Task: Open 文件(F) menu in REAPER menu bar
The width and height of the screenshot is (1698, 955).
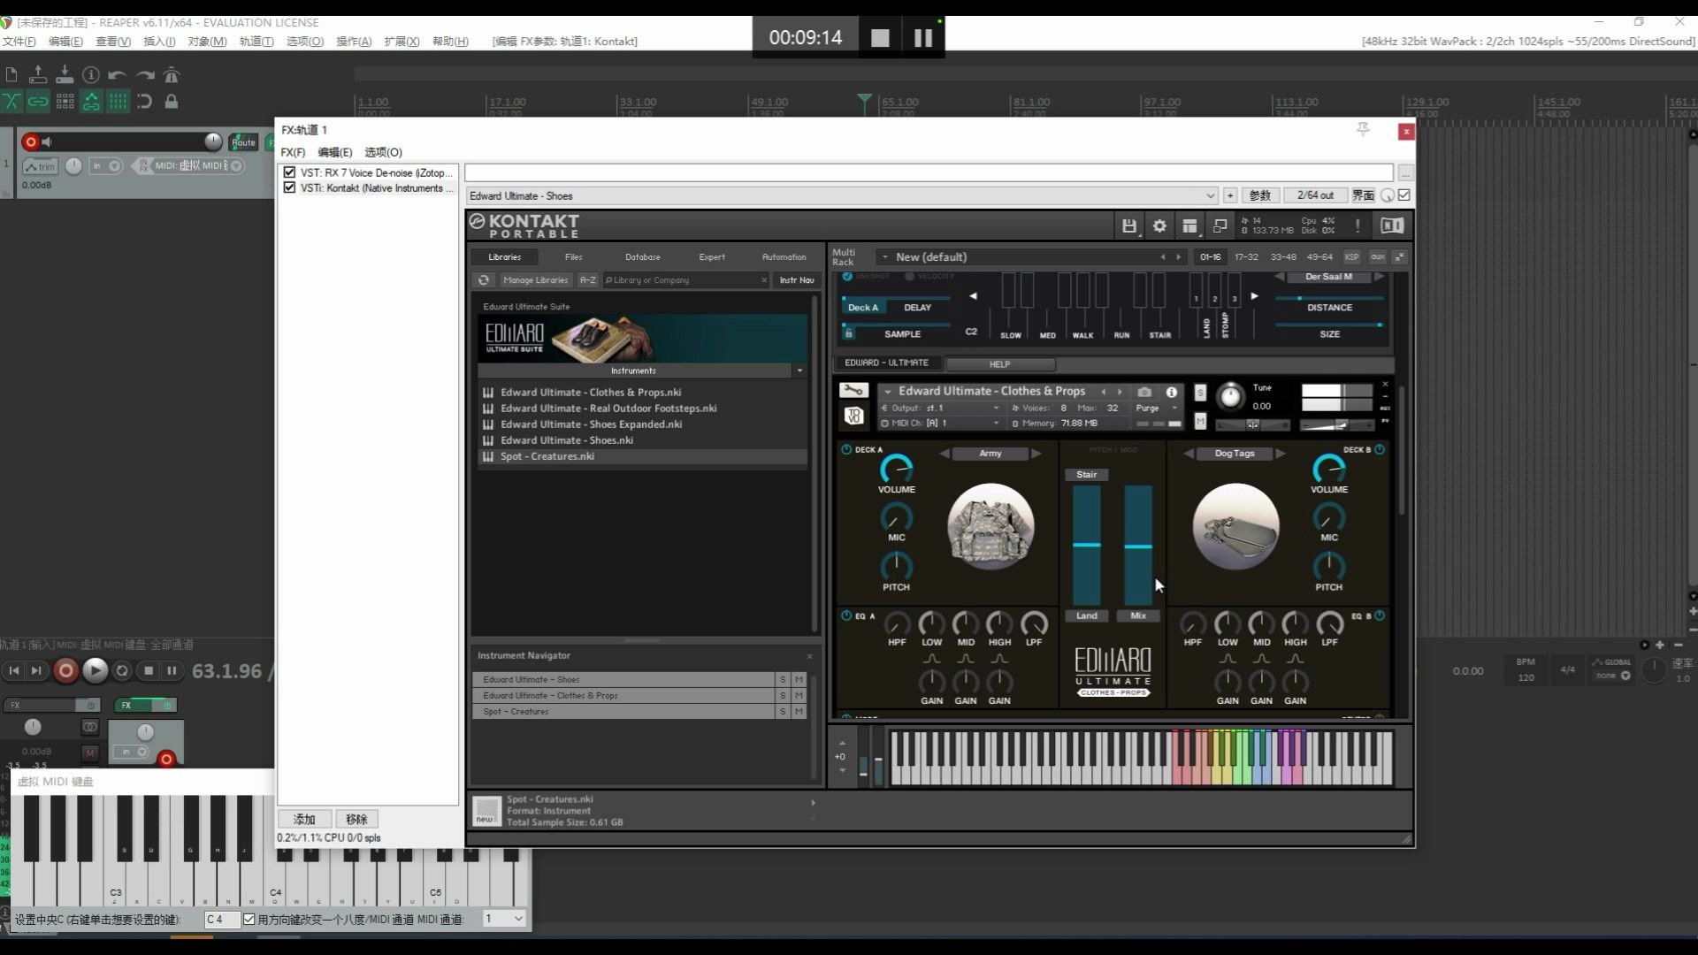Action: [x=19, y=42]
